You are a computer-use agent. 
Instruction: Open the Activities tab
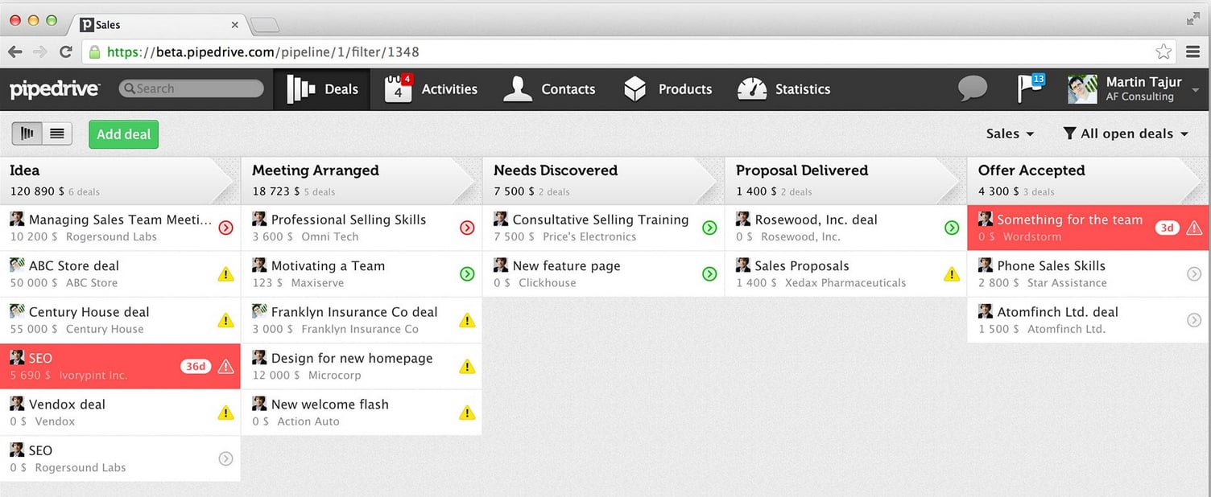pos(431,89)
